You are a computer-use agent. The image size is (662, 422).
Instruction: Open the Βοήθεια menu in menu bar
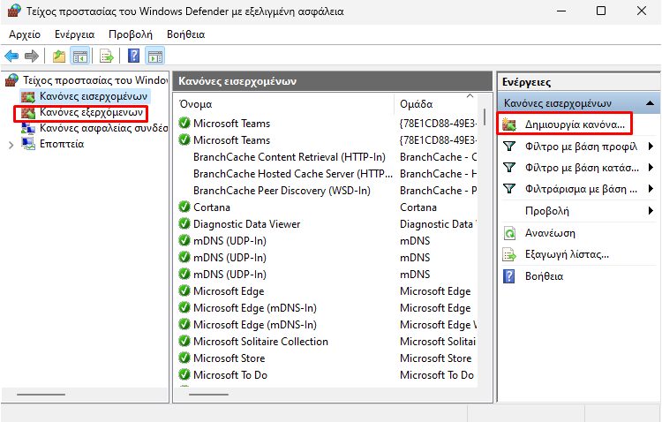click(x=185, y=34)
